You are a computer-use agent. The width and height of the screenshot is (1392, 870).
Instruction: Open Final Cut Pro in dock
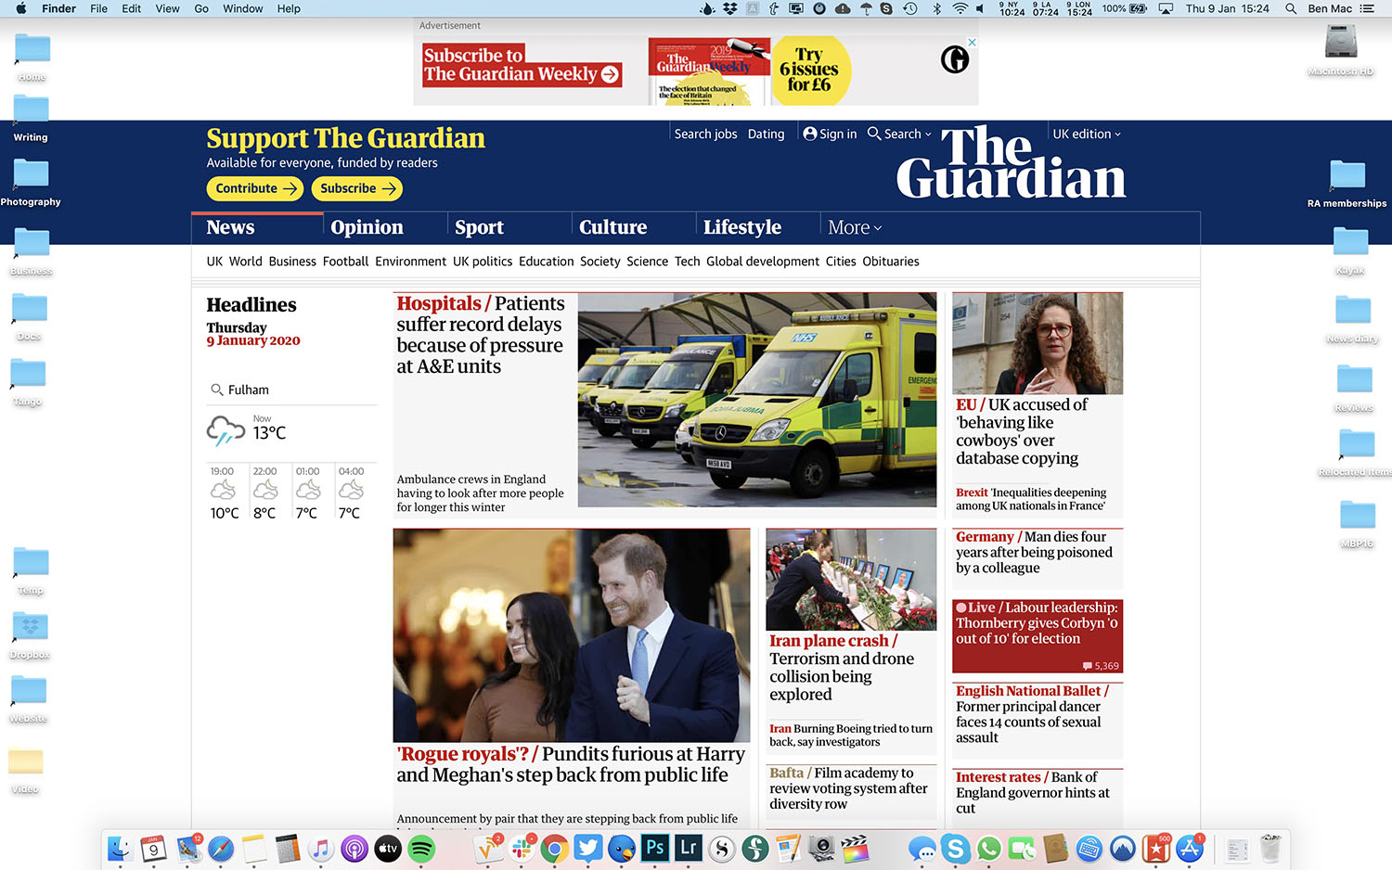[855, 848]
